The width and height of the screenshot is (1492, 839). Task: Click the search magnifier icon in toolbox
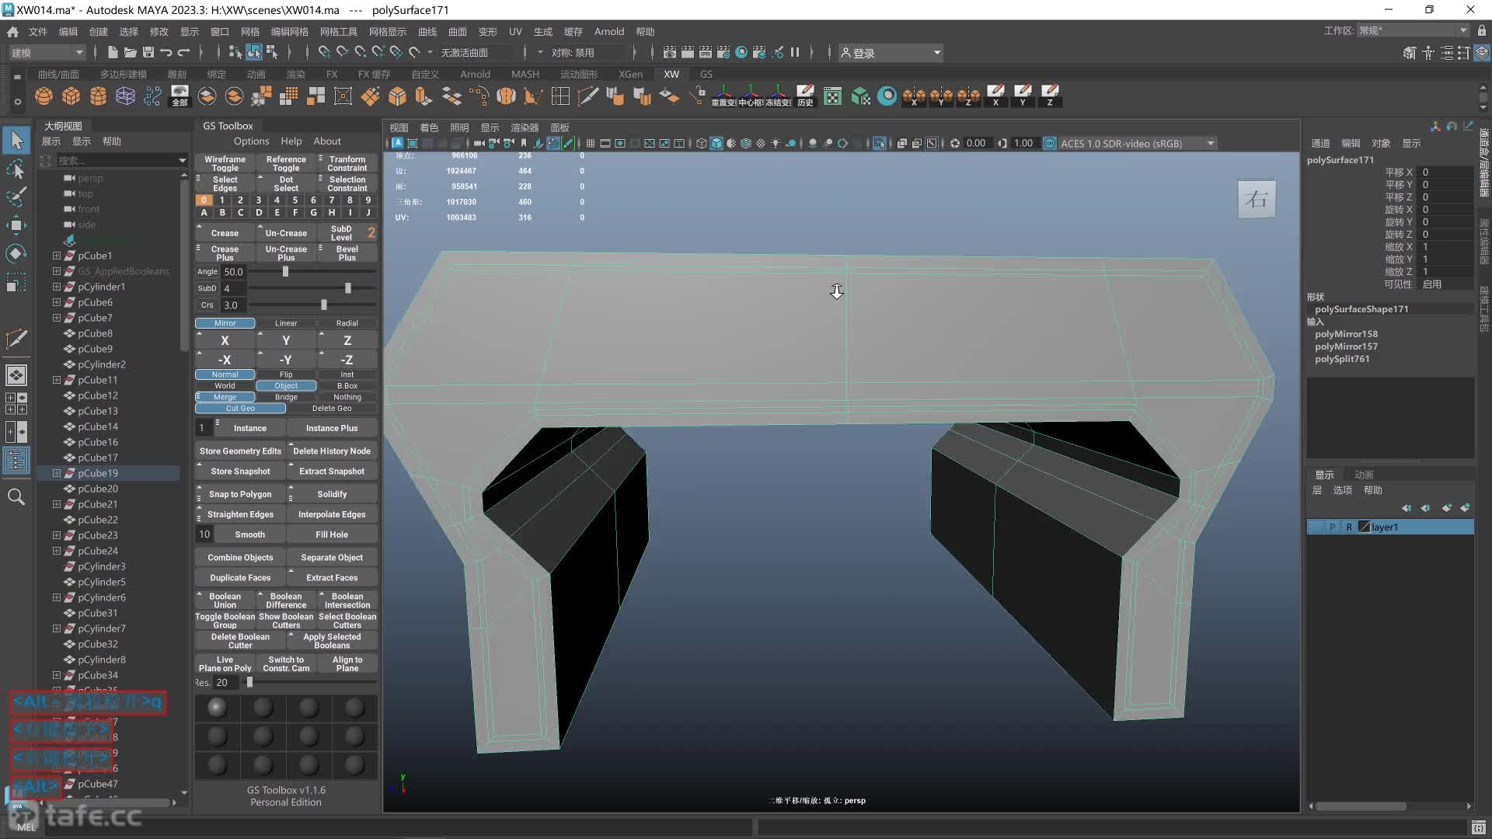click(x=16, y=497)
